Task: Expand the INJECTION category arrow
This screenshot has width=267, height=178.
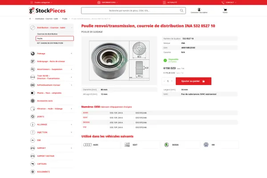Action: [72, 132]
